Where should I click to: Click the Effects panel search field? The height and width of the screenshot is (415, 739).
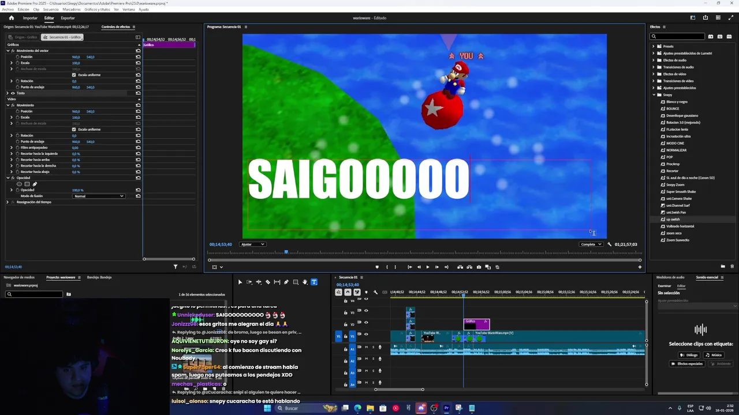(x=678, y=36)
